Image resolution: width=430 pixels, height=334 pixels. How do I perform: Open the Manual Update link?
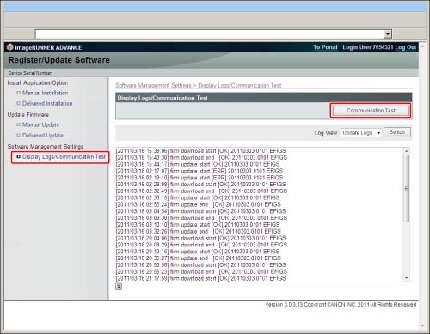pos(40,124)
